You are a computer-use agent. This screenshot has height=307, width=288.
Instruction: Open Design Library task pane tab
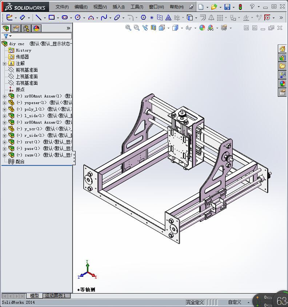(x=282, y=57)
